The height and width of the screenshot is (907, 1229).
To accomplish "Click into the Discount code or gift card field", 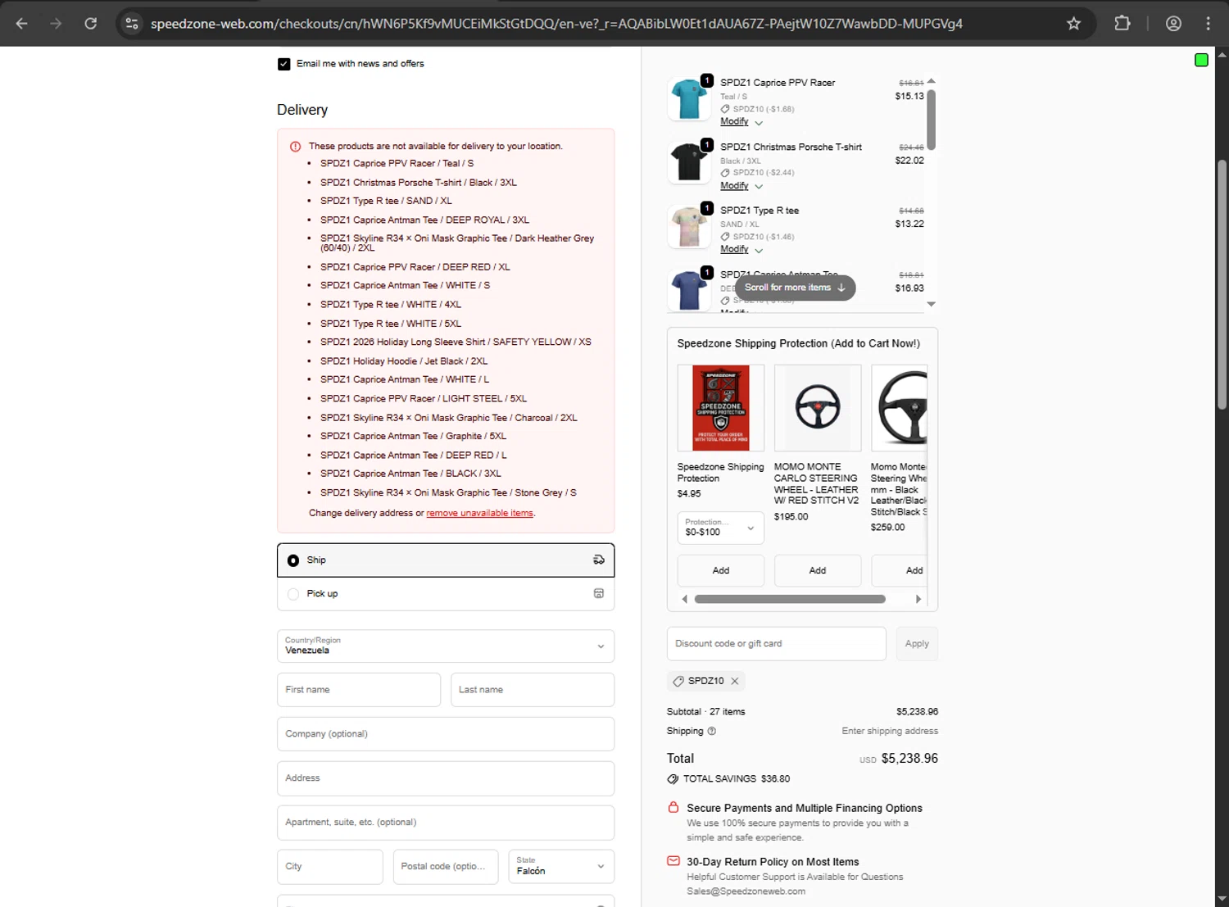I will click(x=777, y=644).
